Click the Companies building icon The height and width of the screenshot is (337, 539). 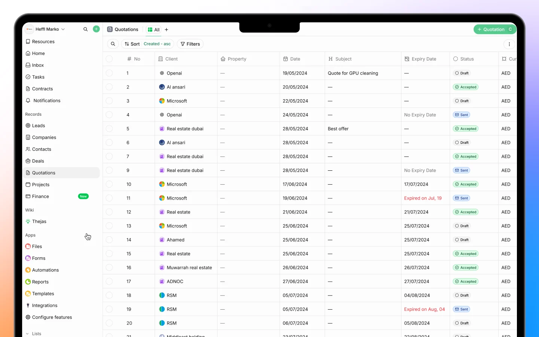click(x=28, y=137)
